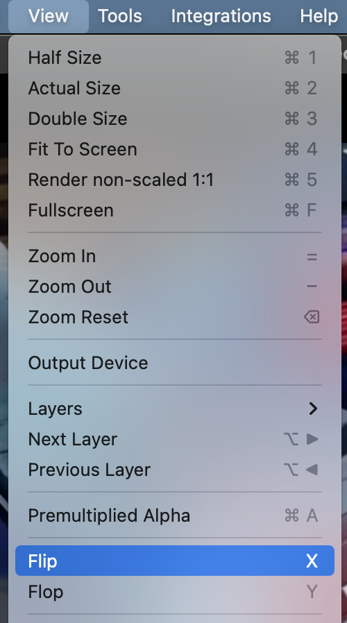Open the Help menu
The width and height of the screenshot is (347, 623).
(319, 16)
